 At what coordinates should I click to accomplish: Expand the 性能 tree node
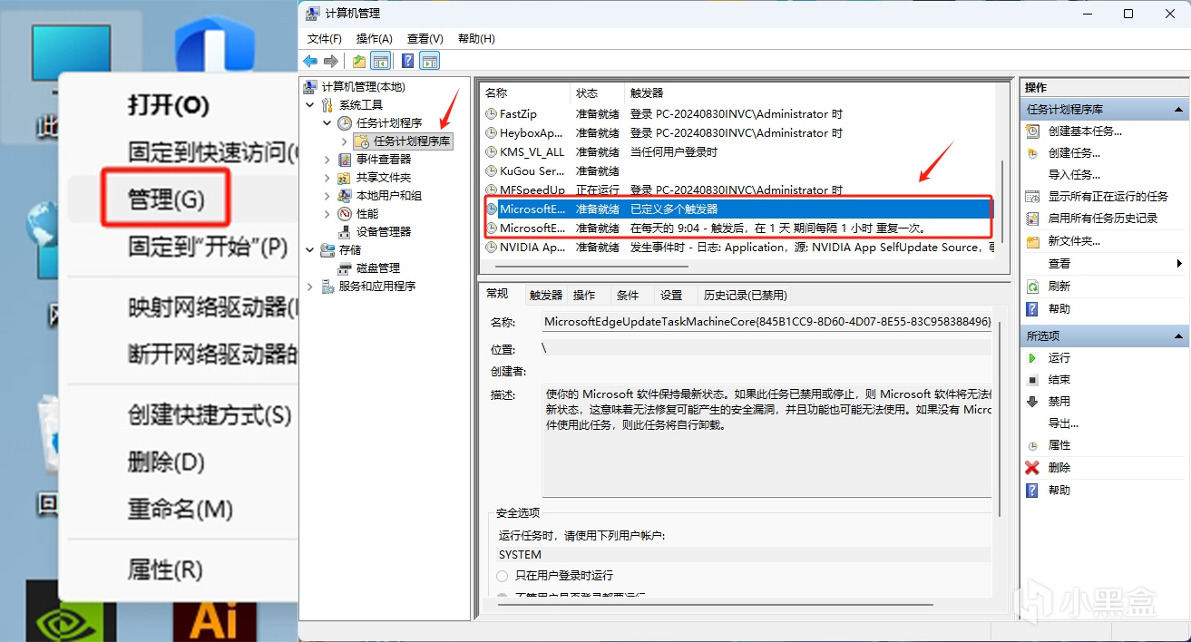(327, 213)
